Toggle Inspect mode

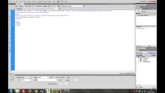click(45, 6)
